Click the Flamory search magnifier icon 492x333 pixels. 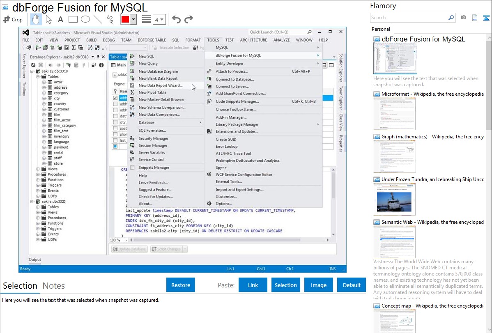tap(451, 18)
